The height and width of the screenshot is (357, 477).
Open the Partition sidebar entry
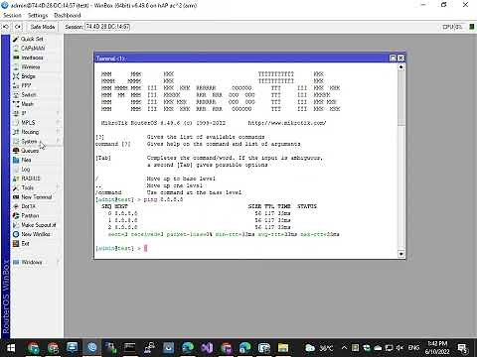point(30,215)
